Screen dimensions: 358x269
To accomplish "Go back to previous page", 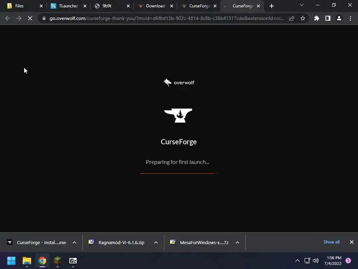I will (8, 18).
